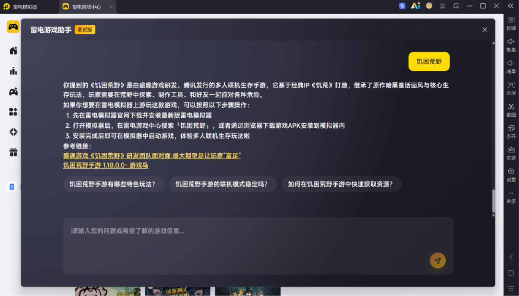Screen dimensions: 519x296
Task: Click the shrink-window icon in title bar
Action: 456,6
